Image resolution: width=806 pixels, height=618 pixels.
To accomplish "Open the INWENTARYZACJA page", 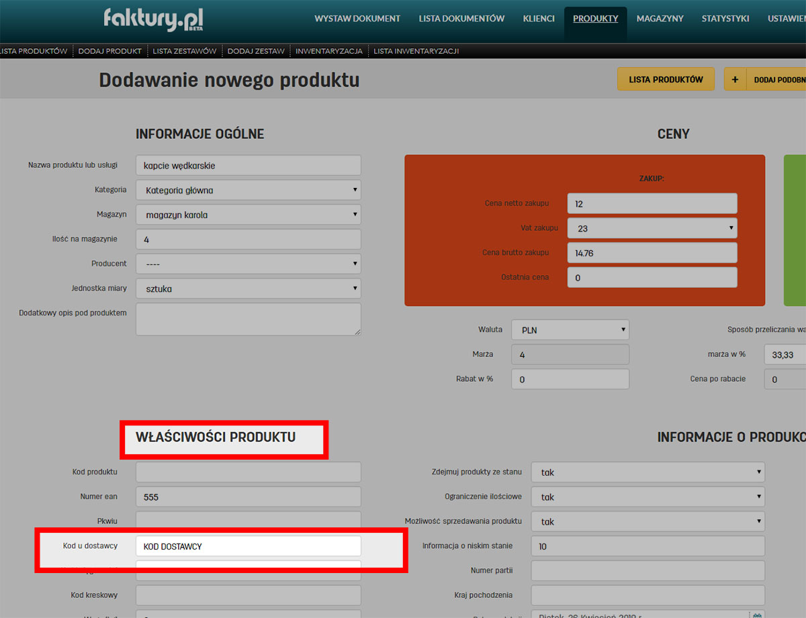I will [x=328, y=50].
